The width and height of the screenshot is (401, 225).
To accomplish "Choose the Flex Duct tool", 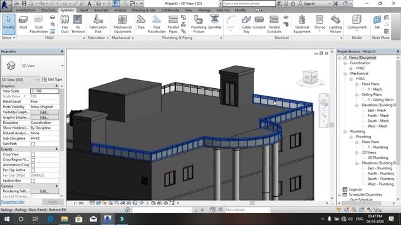I will tap(65, 24).
